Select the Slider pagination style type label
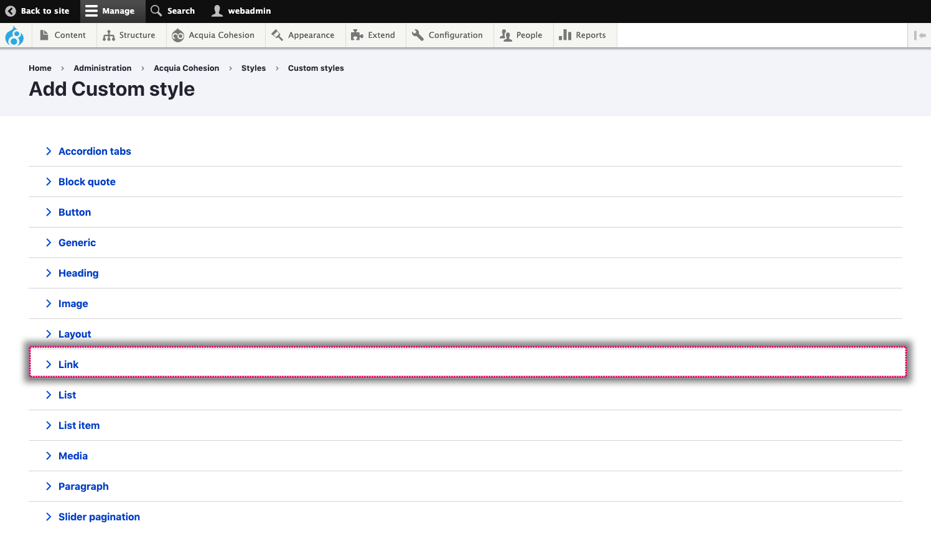931x539 pixels. click(99, 517)
